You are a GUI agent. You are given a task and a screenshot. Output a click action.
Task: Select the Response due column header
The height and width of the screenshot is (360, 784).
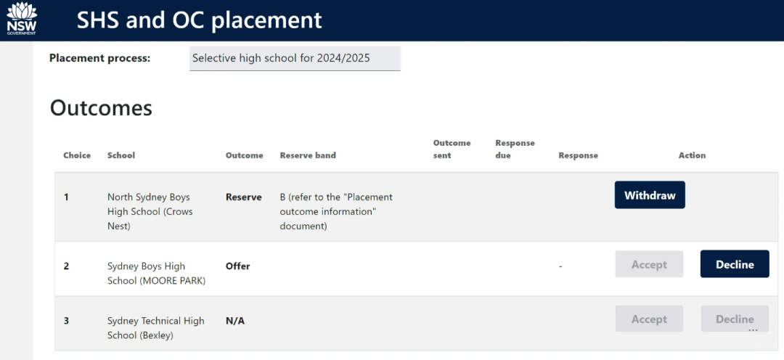click(x=515, y=149)
